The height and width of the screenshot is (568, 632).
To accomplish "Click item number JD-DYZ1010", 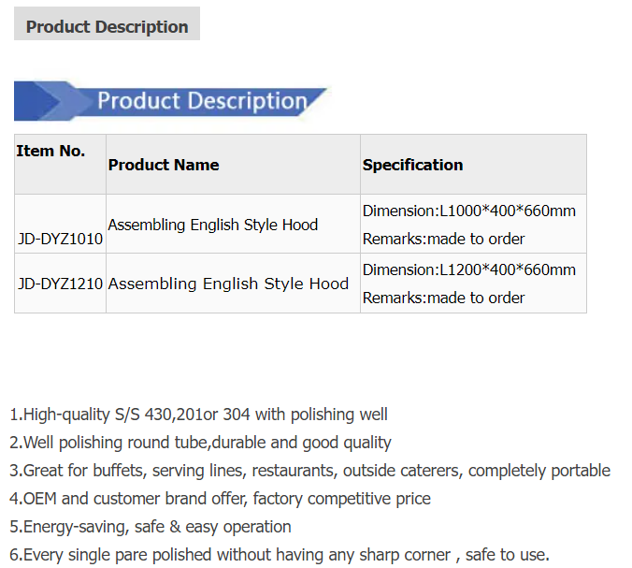I will 60,239.
